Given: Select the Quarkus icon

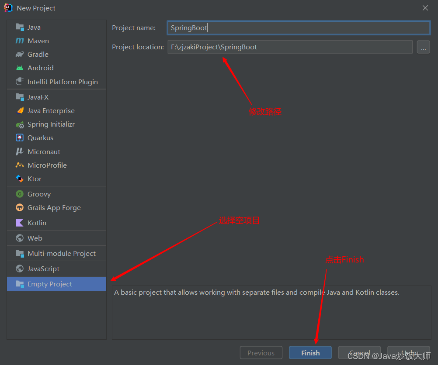Looking at the screenshot, I should [20, 138].
